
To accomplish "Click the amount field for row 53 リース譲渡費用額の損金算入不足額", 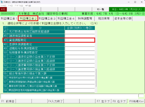I will [x=80, y=65].
